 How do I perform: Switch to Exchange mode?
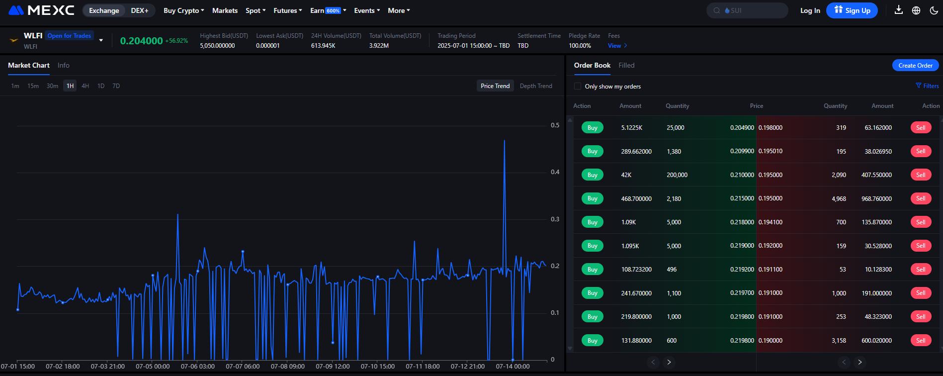tap(104, 10)
